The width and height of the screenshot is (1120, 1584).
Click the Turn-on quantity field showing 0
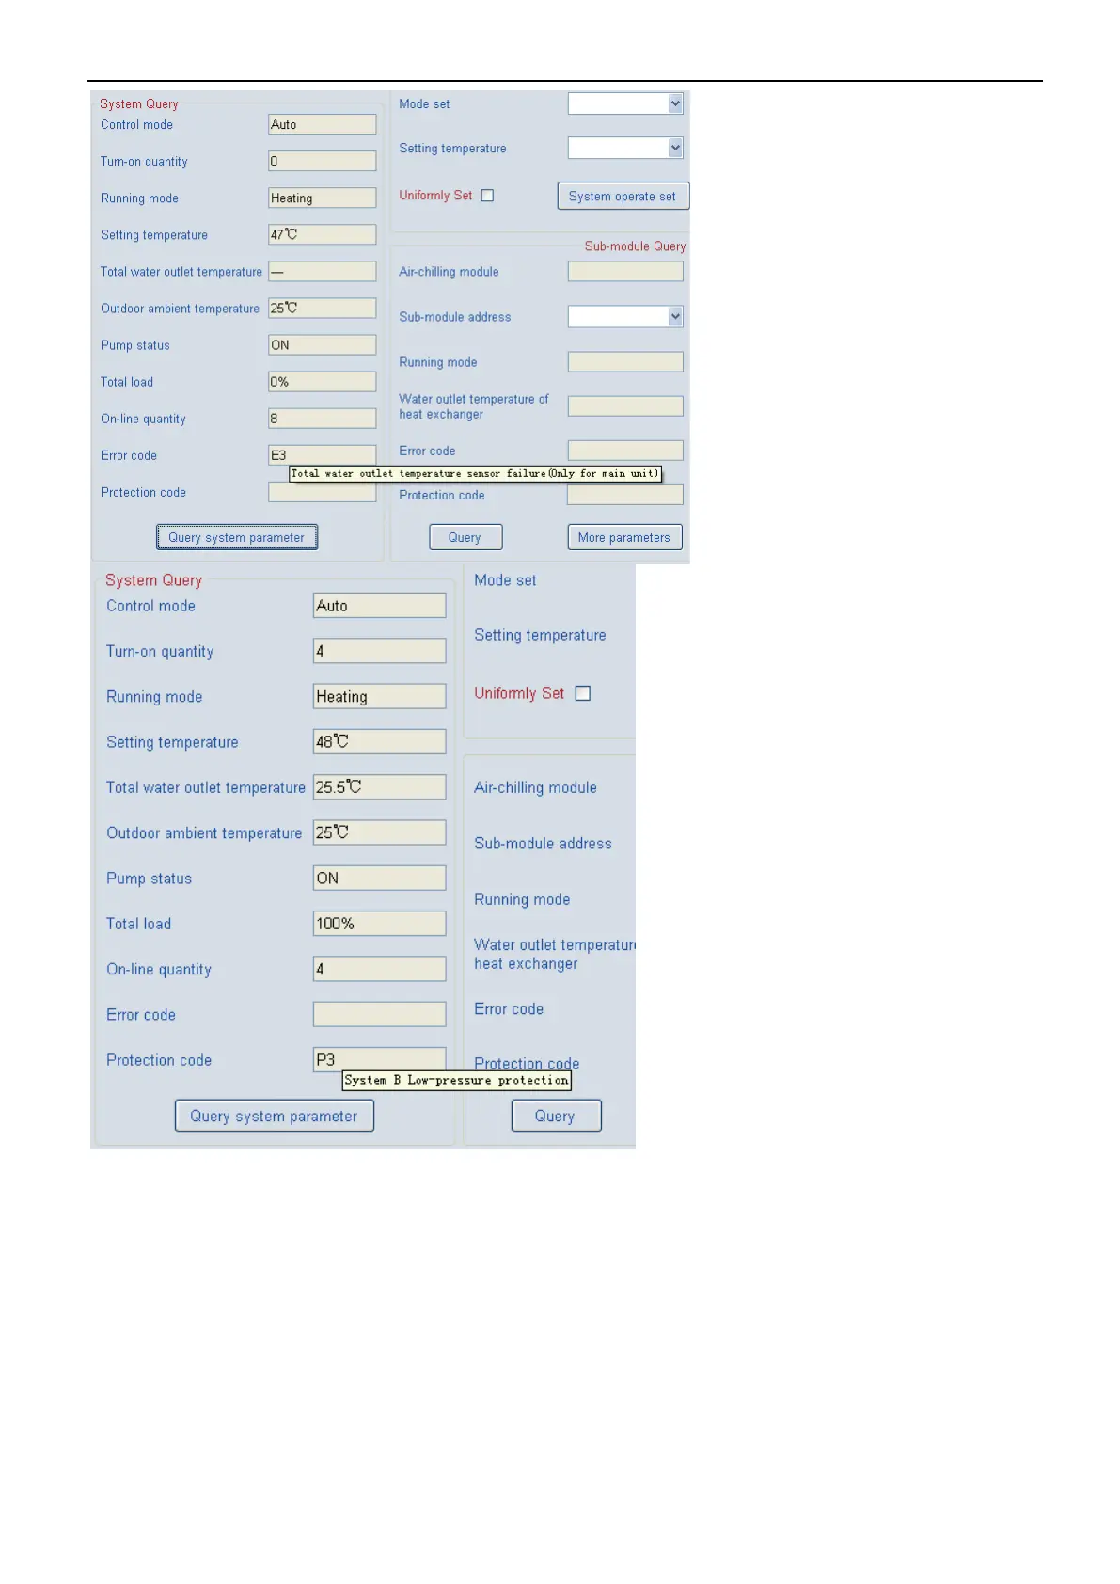tap(322, 161)
